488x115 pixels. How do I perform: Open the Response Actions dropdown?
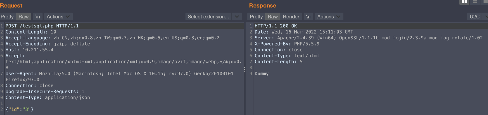329,17
